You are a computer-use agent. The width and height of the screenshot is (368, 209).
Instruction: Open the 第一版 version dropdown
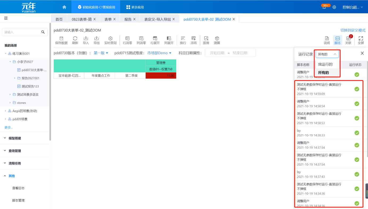tap(101, 53)
